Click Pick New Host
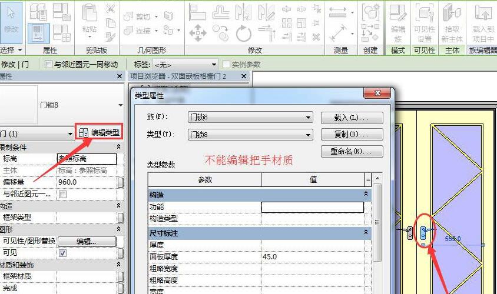 [x=452, y=23]
